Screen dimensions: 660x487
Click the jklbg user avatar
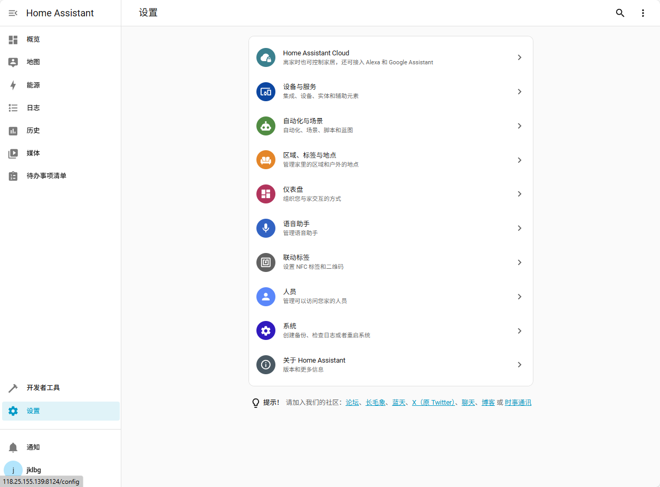tap(13, 470)
